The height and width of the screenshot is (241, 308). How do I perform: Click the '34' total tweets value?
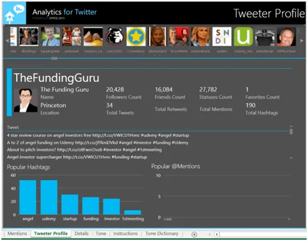pyautogui.click(x=109, y=105)
